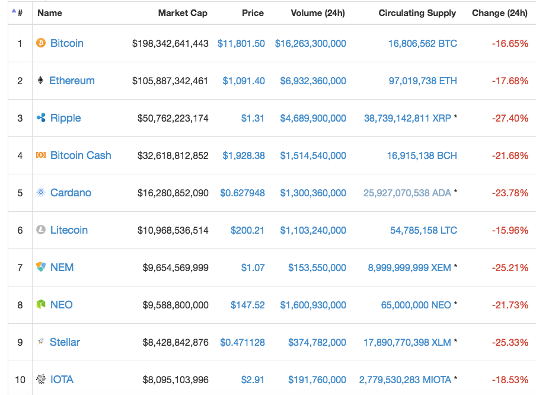The width and height of the screenshot is (536, 395).
Task: Click the Stellar rocket icon
Action: (x=41, y=342)
